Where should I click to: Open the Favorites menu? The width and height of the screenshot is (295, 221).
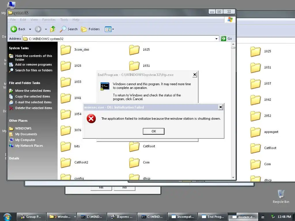(49, 20)
